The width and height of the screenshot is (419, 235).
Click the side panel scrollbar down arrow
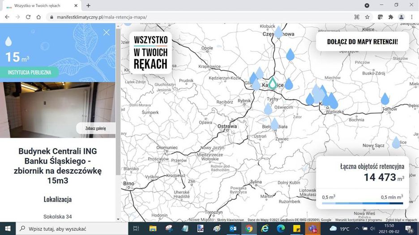pos(118,219)
